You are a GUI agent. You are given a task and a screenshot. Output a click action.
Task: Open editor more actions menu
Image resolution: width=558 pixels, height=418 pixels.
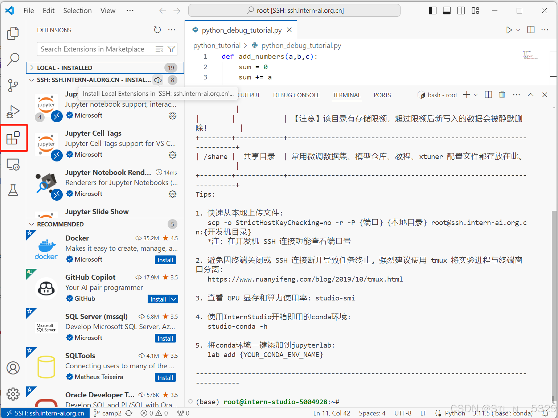click(x=545, y=30)
